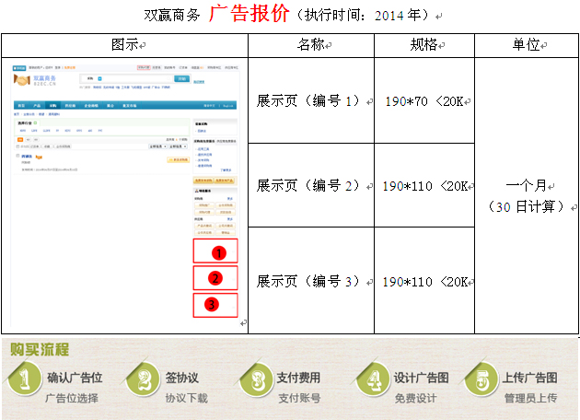Open the 广告位选择 link

click(x=74, y=398)
